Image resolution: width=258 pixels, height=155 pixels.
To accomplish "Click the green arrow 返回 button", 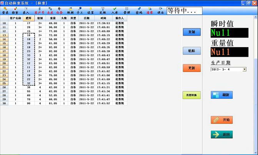I will pyautogui.click(x=221, y=135).
